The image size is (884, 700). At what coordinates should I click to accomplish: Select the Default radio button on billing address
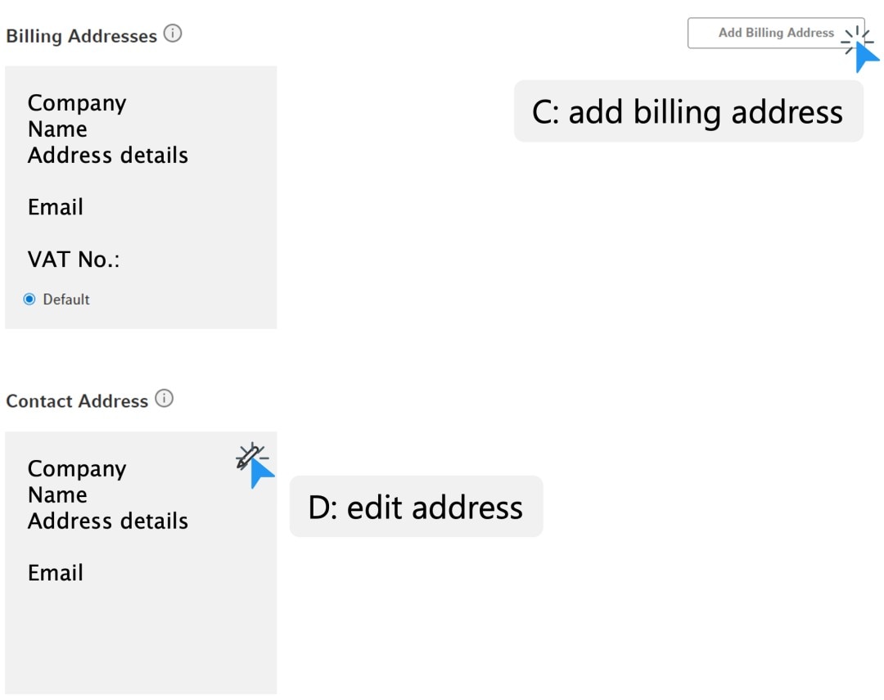30,299
